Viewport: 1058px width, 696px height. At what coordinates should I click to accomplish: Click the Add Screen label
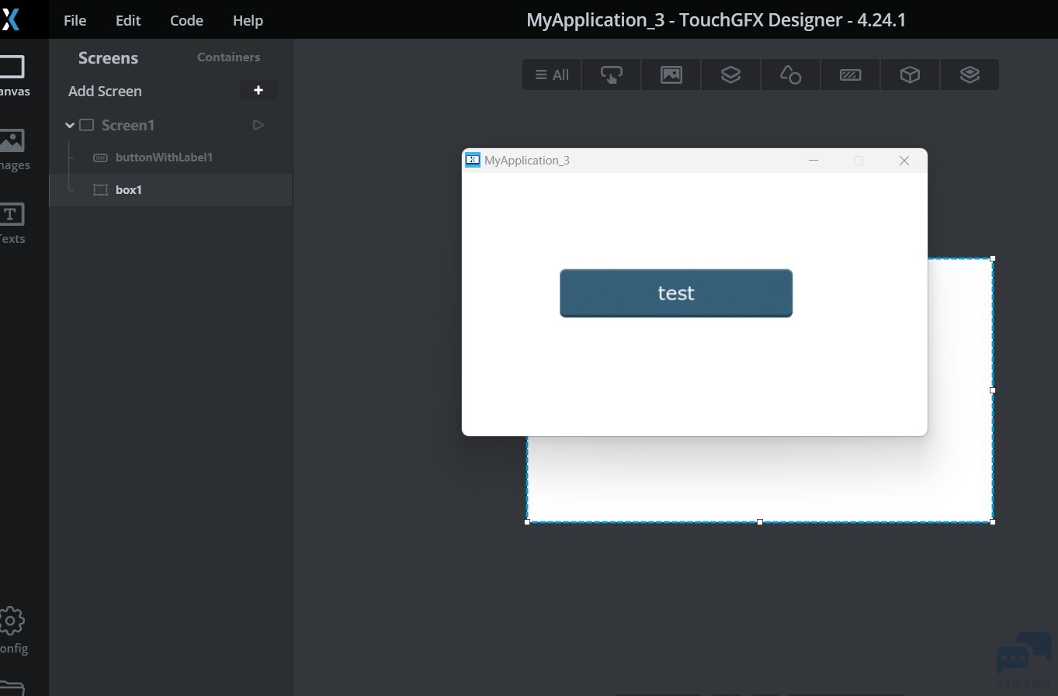point(105,91)
